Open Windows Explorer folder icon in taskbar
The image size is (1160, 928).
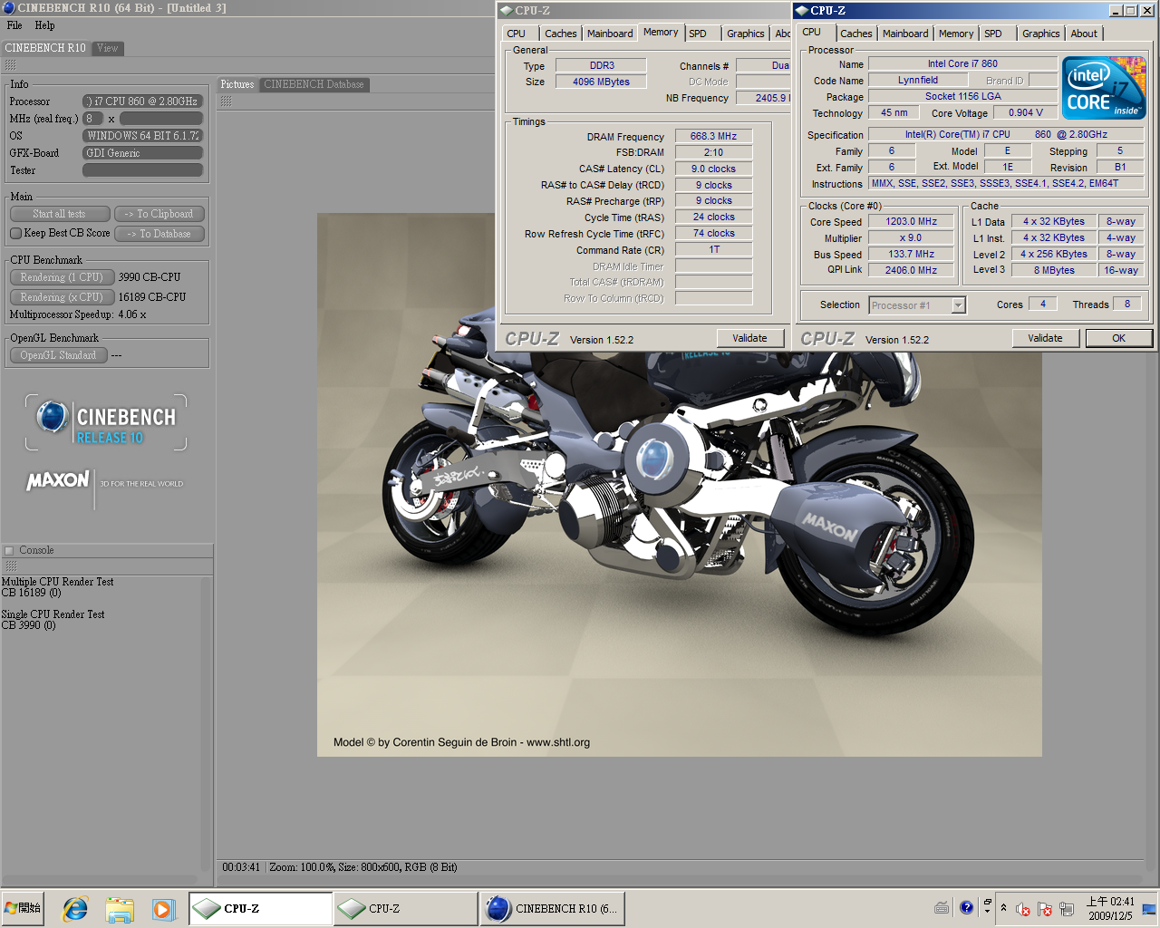[120, 908]
